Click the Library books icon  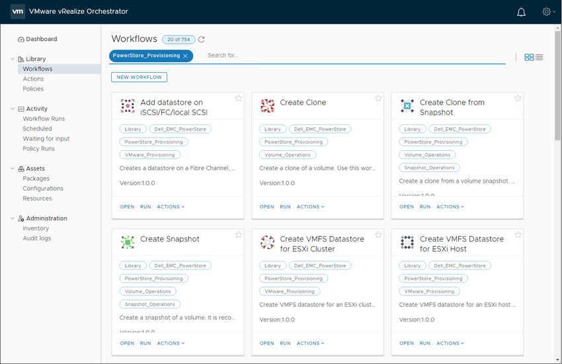click(x=21, y=59)
